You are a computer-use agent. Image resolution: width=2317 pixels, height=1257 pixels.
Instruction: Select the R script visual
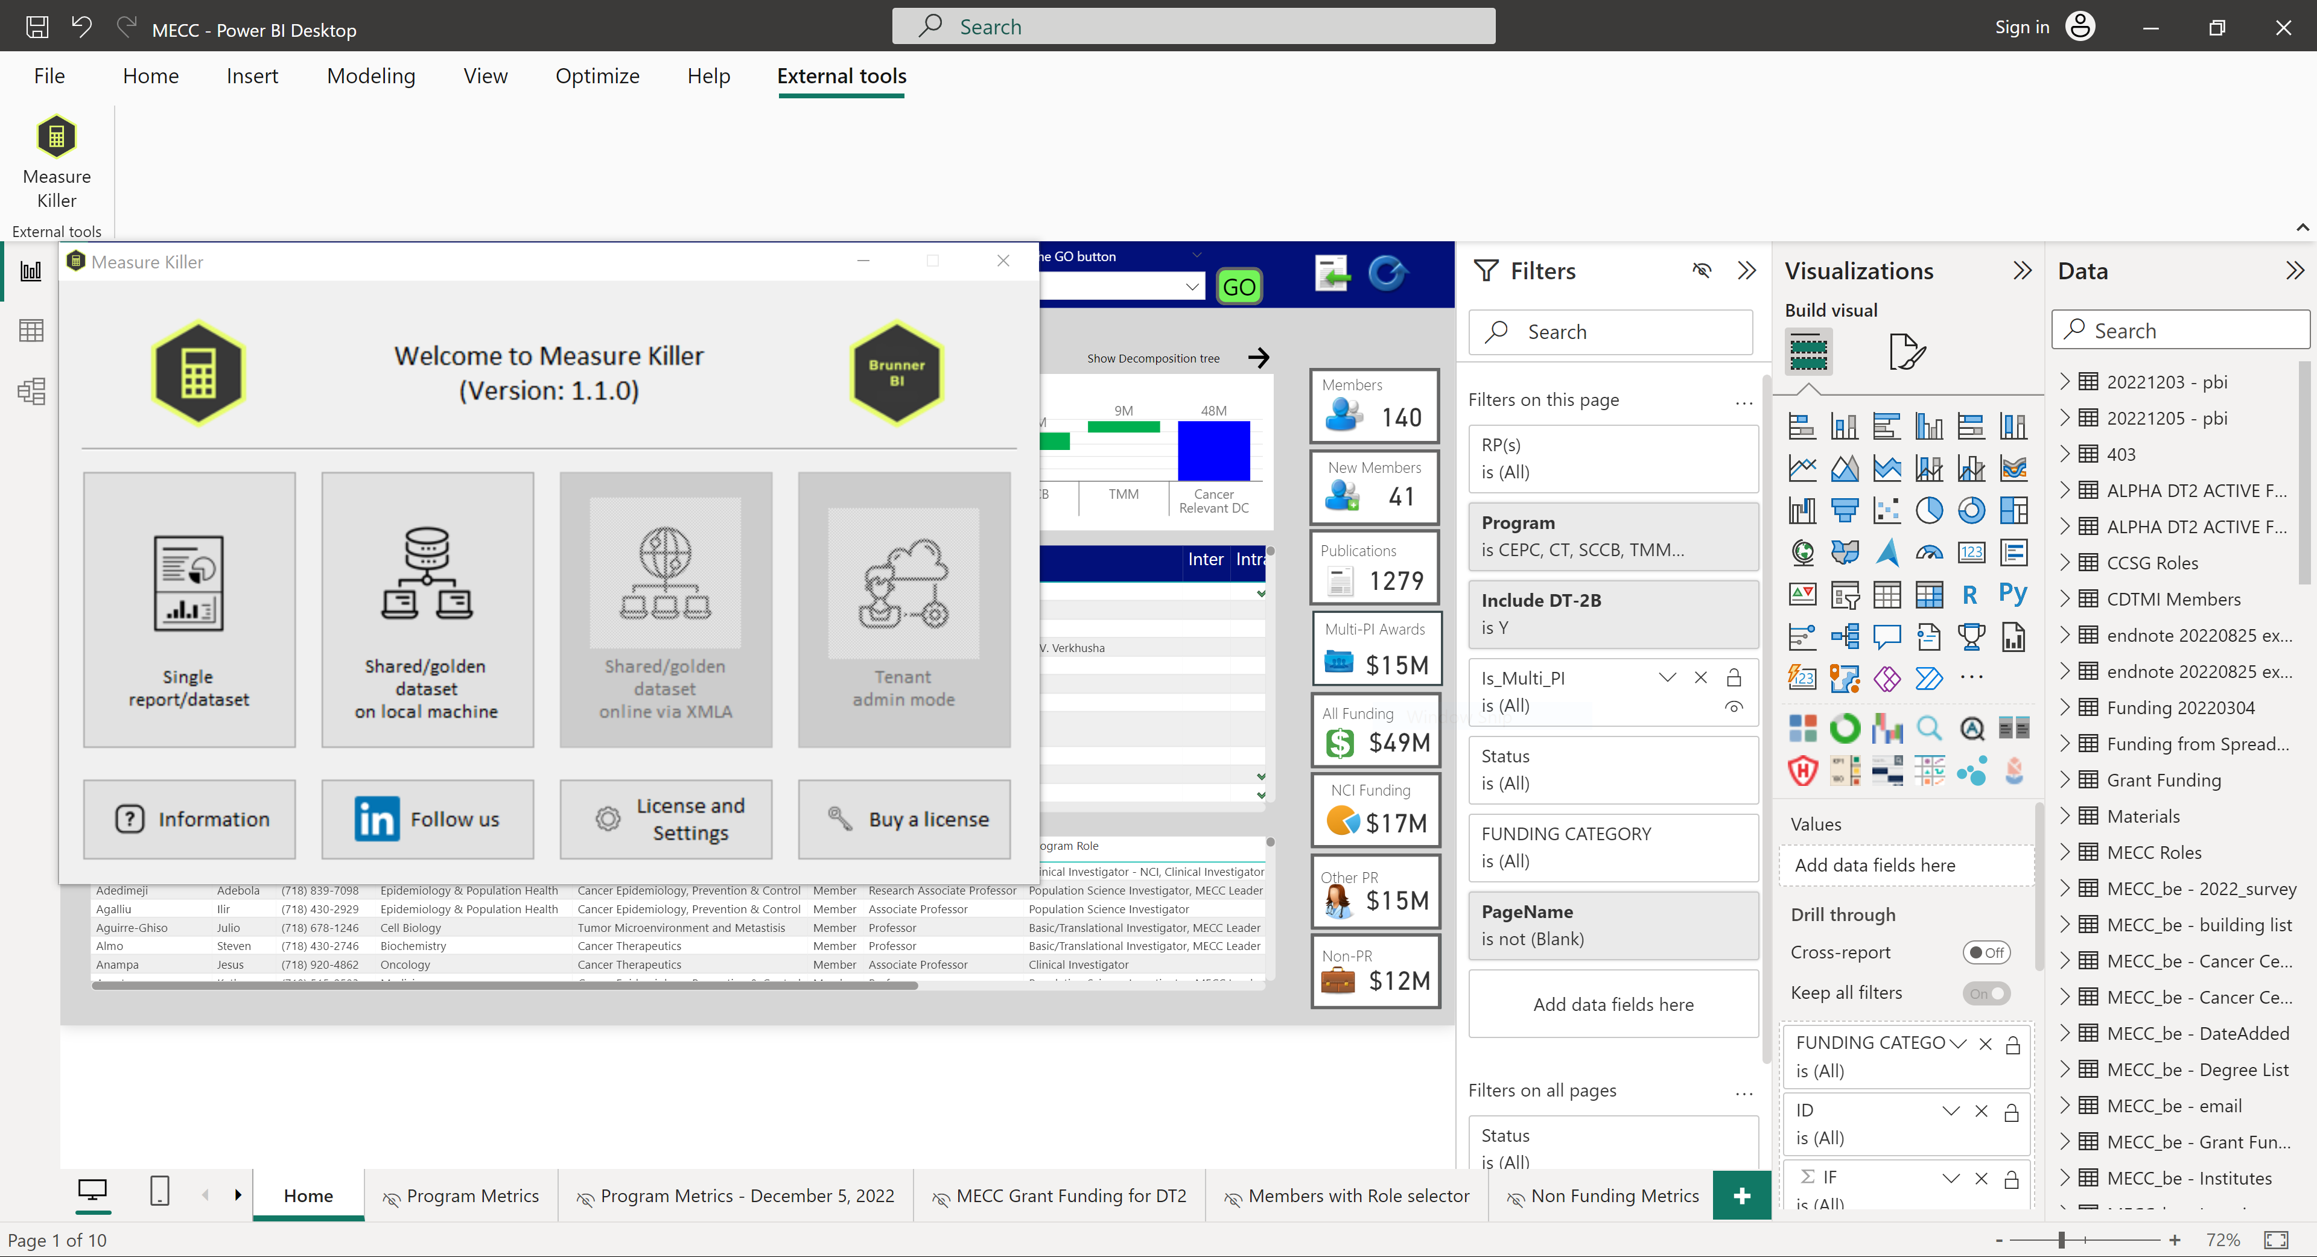(1972, 594)
